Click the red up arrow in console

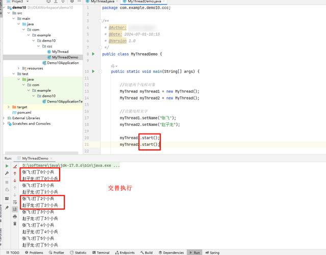pyautogui.click(x=15, y=174)
